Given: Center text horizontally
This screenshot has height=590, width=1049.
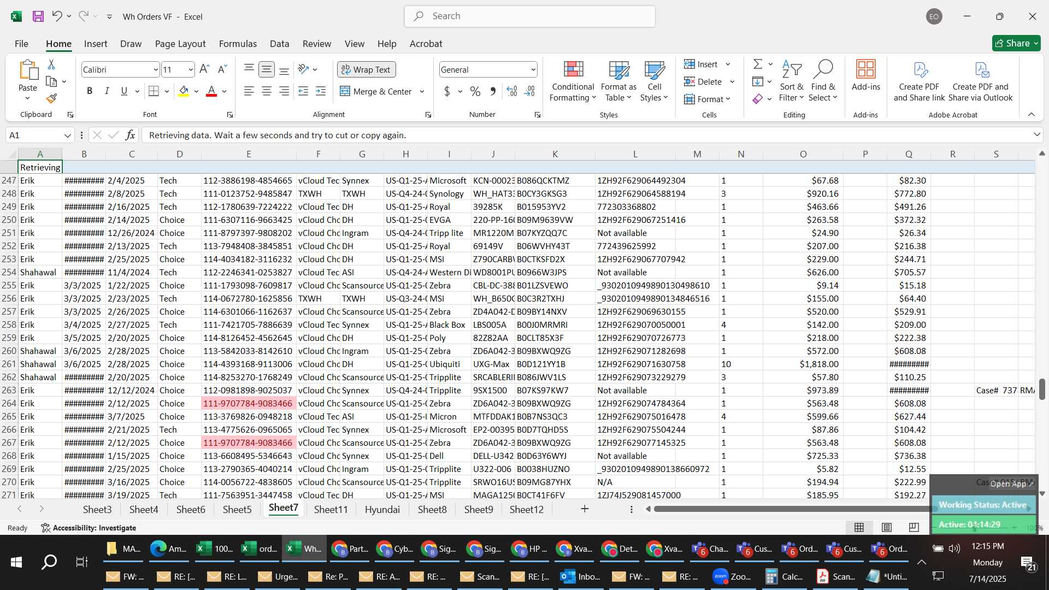Looking at the screenshot, I should [267, 91].
